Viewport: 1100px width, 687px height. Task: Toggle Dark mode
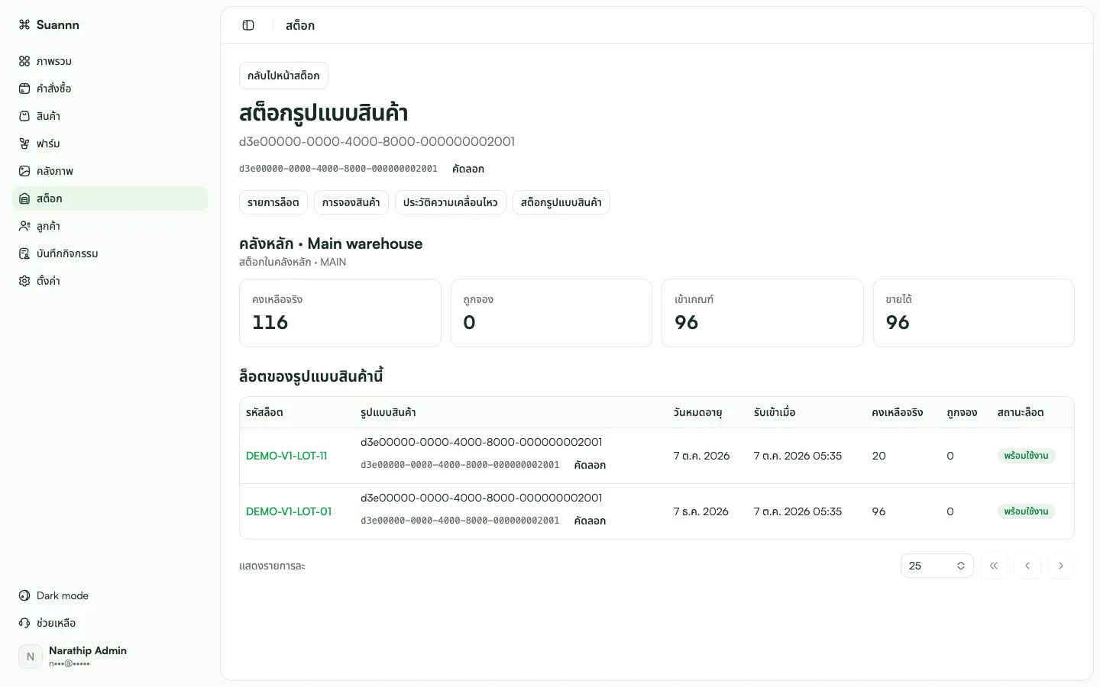110,595
